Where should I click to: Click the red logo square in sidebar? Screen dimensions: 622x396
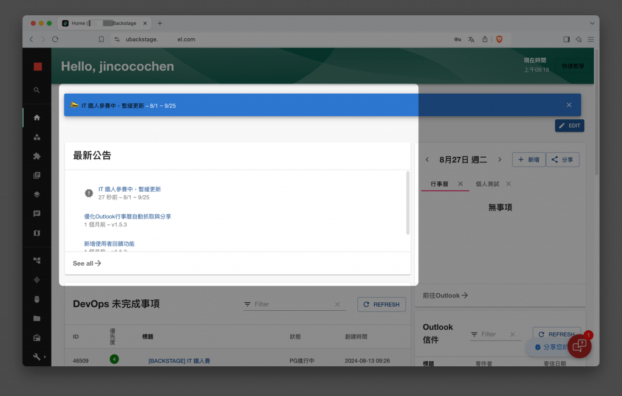[38, 66]
